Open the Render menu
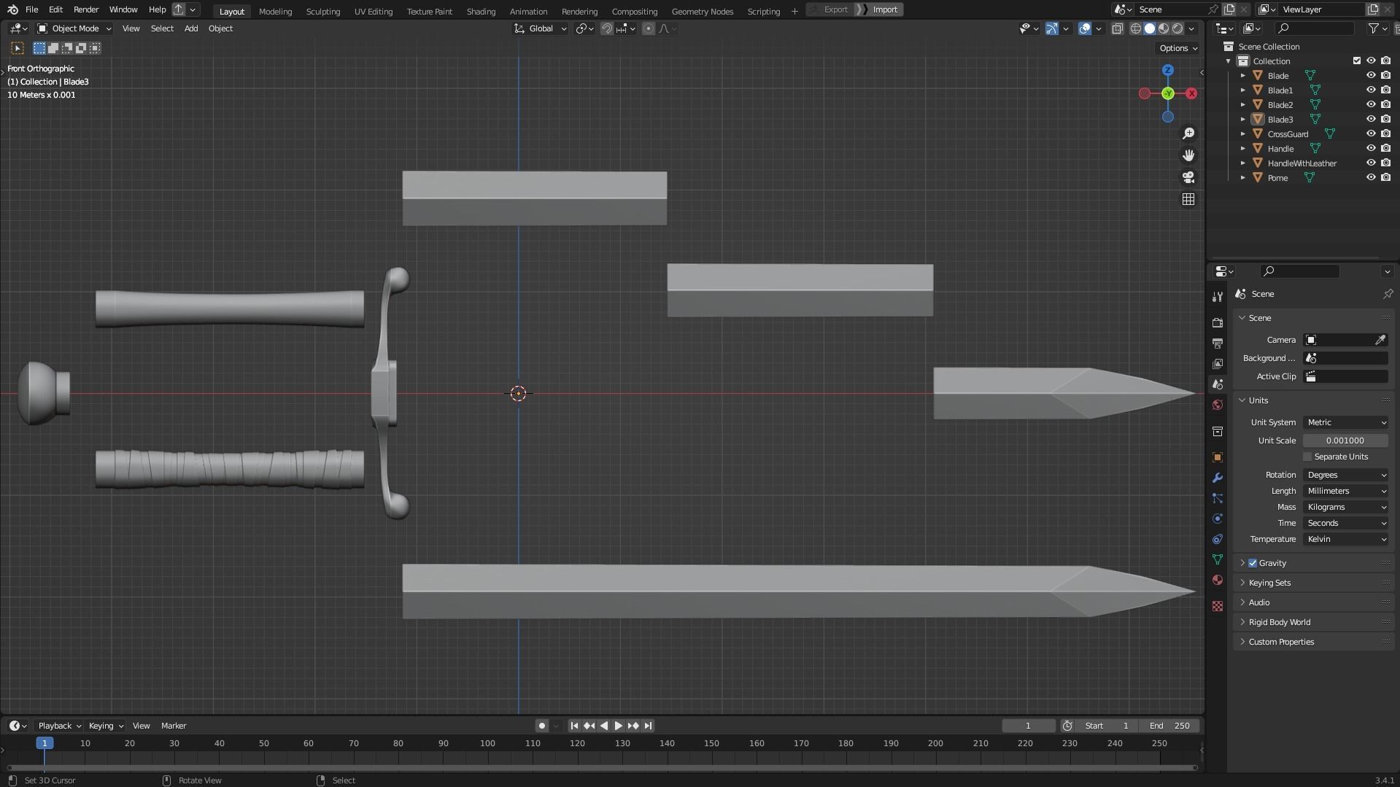The height and width of the screenshot is (787, 1400). [x=86, y=9]
